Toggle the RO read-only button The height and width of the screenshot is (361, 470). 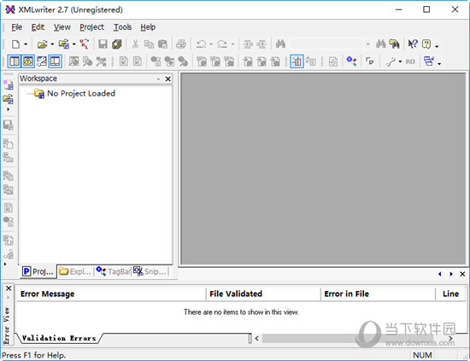[x=410, y=61]
